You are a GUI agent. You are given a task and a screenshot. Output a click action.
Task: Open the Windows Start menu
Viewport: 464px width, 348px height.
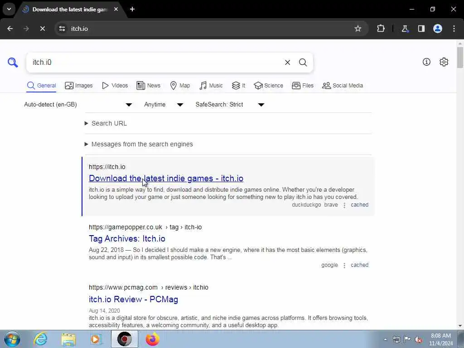12,339
